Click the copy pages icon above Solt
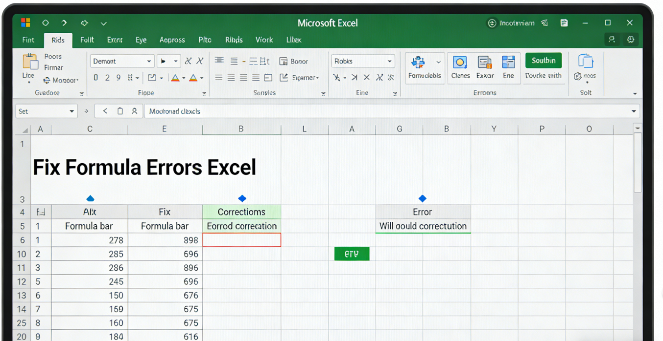Viewport: 663px width, 341px height. (x=586, y=61)
